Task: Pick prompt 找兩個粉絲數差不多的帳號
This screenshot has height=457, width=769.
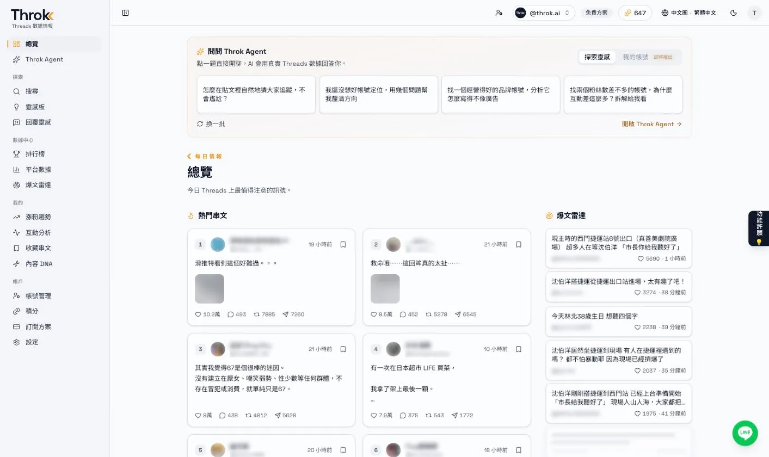Action: [623, 95]
